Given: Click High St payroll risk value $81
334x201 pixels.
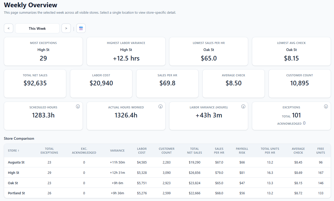Looking at the screenshot, I should click(x=242, y=173).
